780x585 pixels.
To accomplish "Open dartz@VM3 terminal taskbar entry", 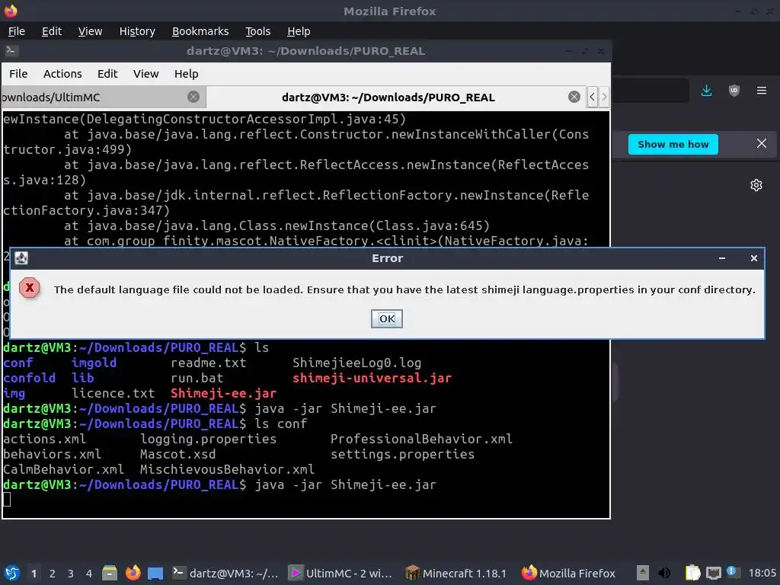I will pyautogui.click(x=225, y=573).
